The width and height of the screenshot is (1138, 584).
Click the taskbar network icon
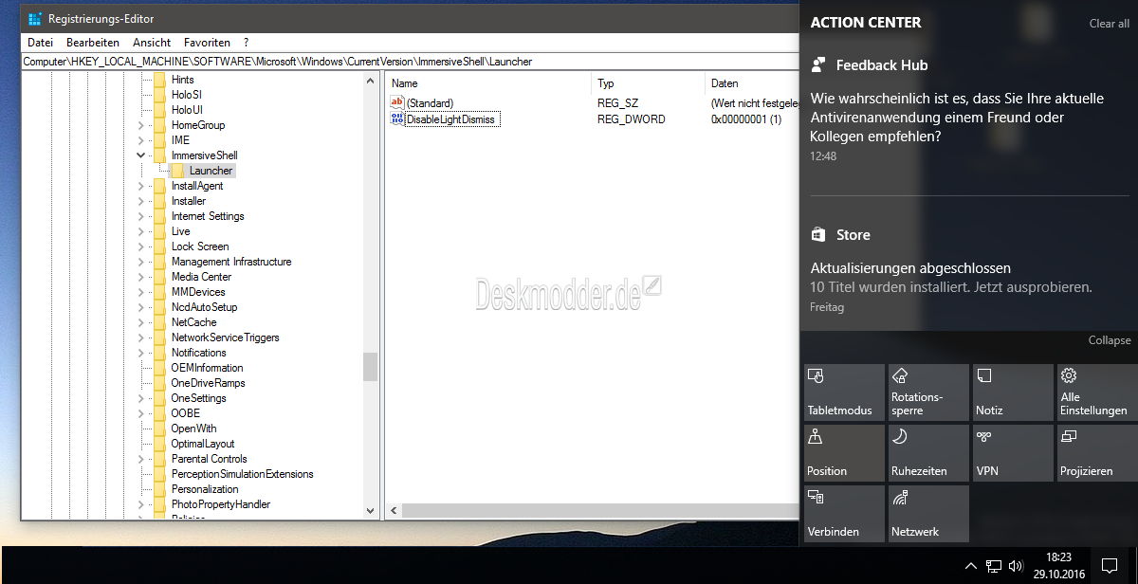(x=994, y=566)
